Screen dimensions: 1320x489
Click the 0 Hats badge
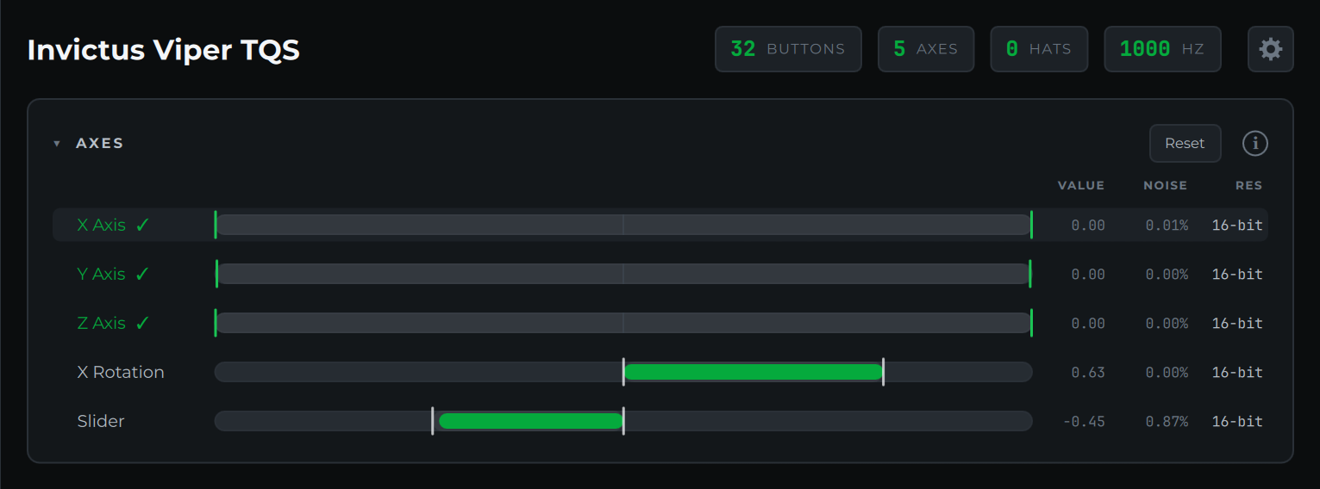click(1039, 49)
